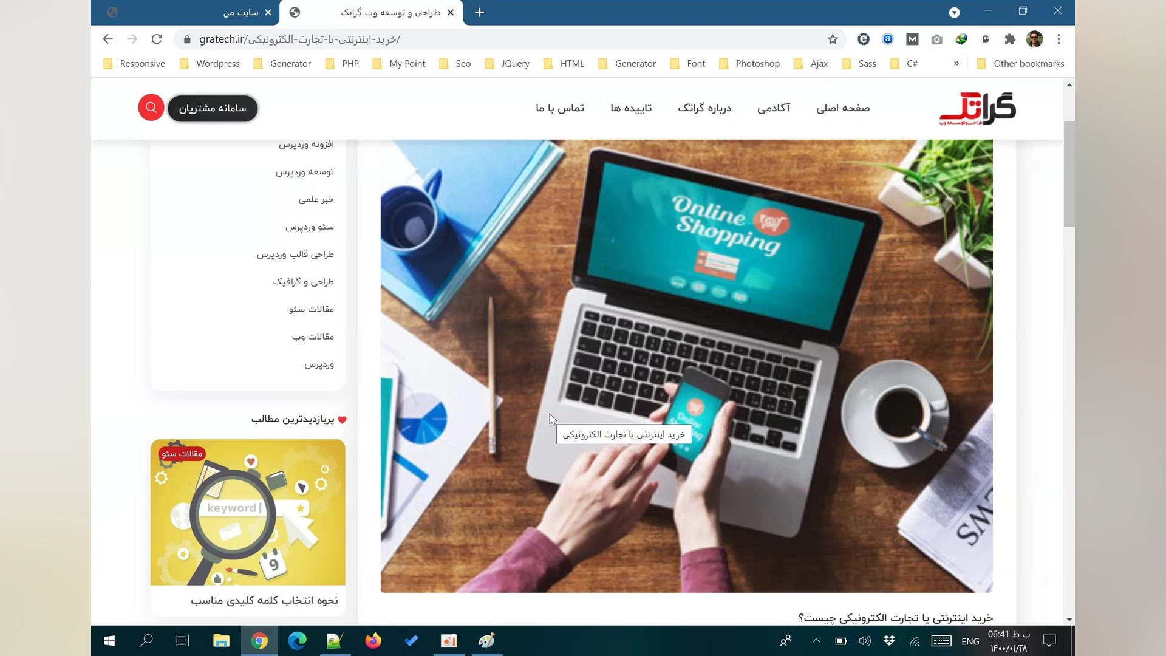
Task: Open the Other bookmarks folder
Action: point(1020,64)
